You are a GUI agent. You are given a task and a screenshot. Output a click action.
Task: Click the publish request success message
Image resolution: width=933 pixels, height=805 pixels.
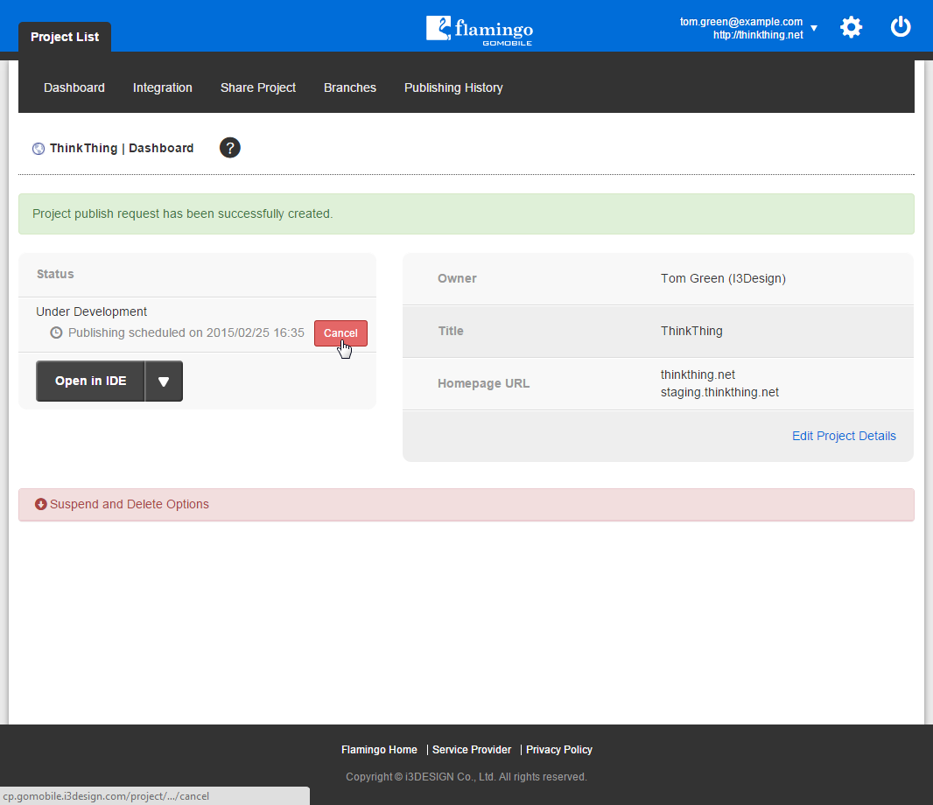[x=466, y=213]
